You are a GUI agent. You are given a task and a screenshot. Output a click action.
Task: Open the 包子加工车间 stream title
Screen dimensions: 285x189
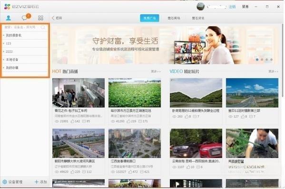pyautogui.click(x=71, y=110)
